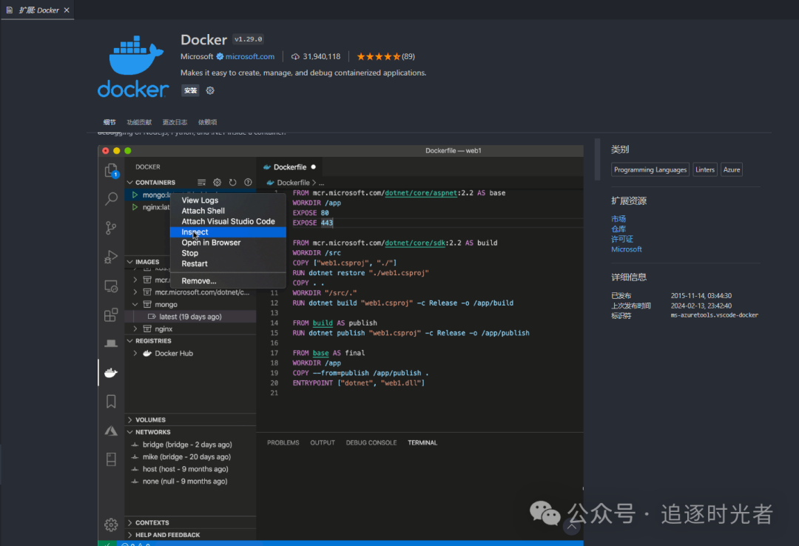Image resolution: width=799 pixels, height=546 pixels.
Task: Open the Explorer icon in activity bar
Action: (x=111, y=170)
